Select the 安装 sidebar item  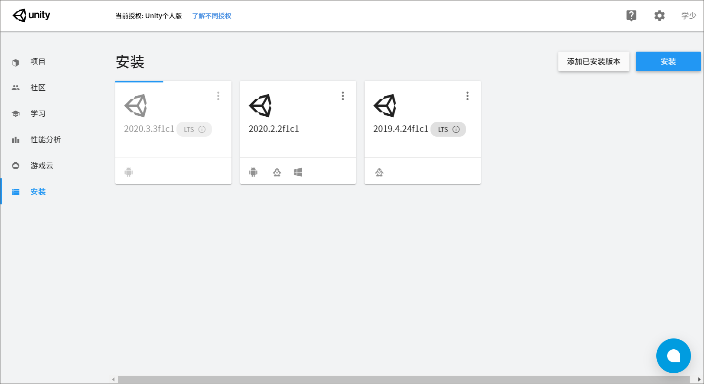pyautogui.click(x=38, y=192)
